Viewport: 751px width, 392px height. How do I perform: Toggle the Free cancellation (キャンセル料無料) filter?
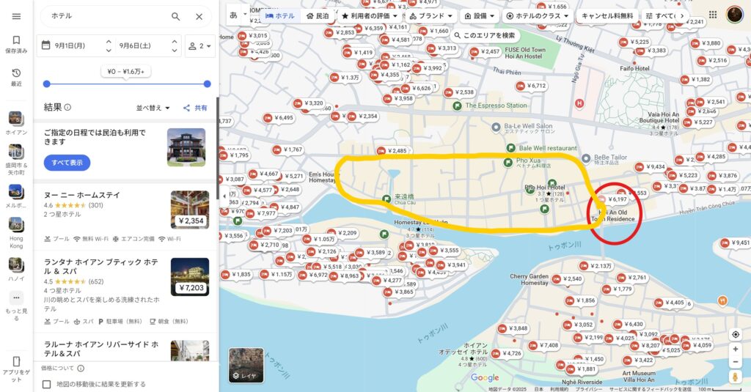point(607,16)
